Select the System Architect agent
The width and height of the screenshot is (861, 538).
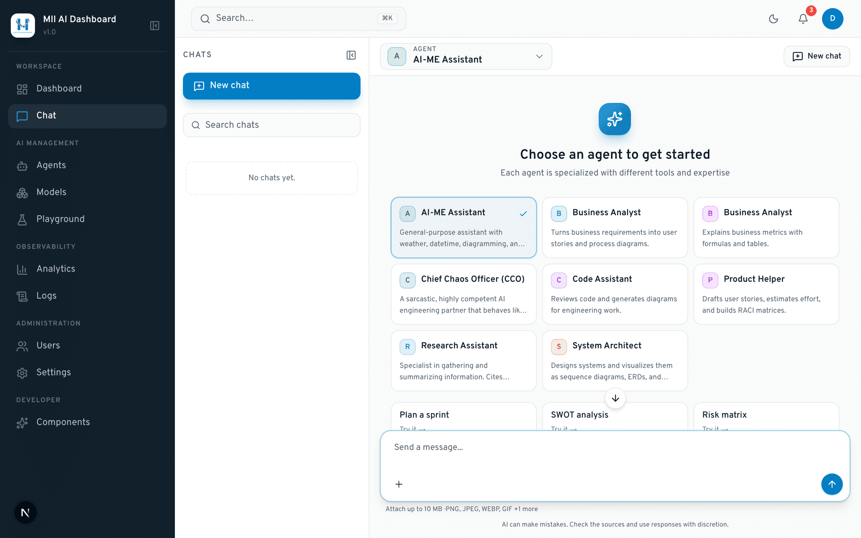coord(615,361)
